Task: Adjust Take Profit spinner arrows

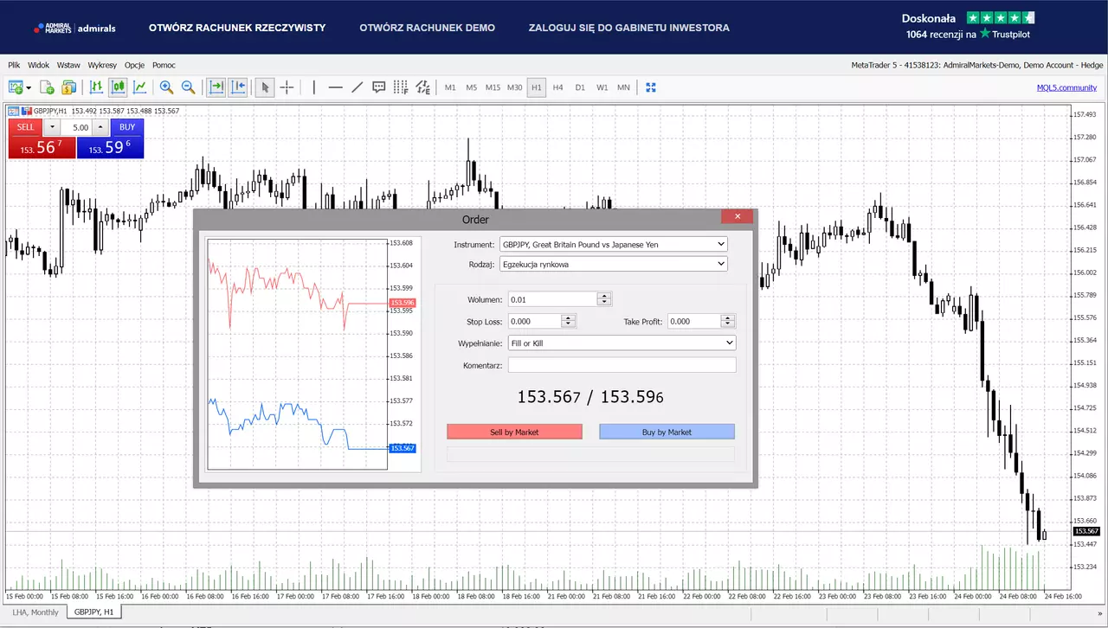Action: click(x=729, y=321)
